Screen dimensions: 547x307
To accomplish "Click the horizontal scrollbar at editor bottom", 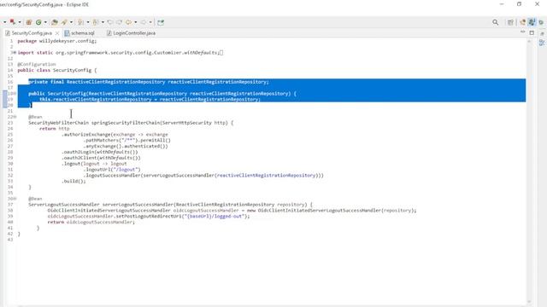I will coord(272,305).
